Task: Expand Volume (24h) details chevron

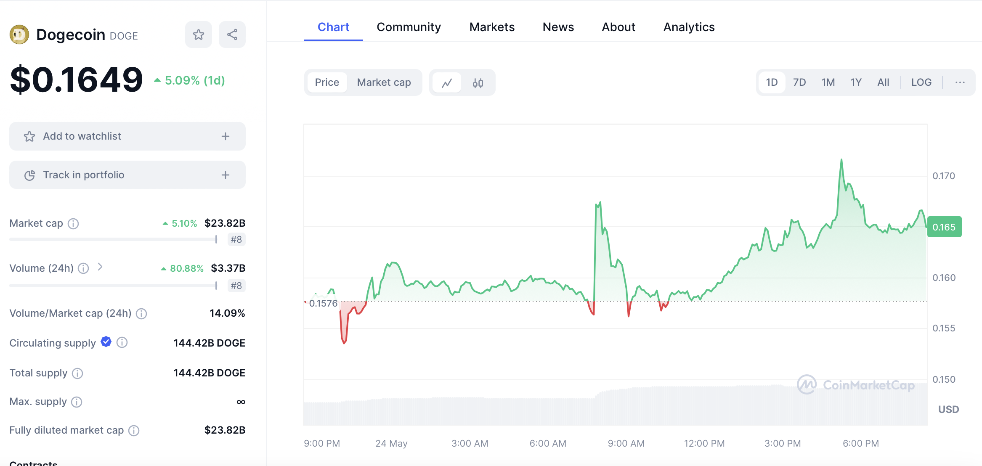Action: tap(100, 267)
